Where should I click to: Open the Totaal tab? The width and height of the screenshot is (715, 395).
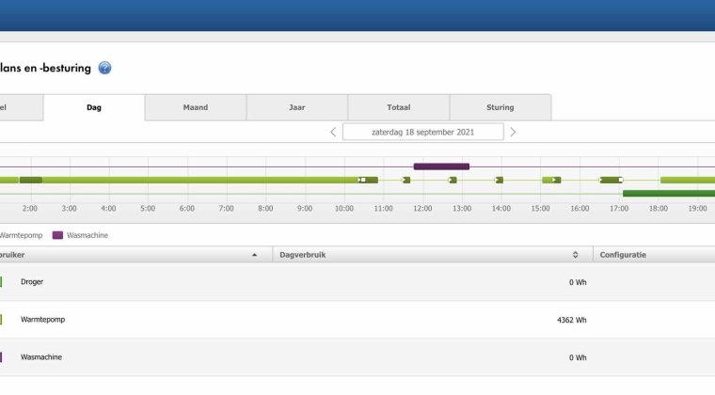[399, 108]
